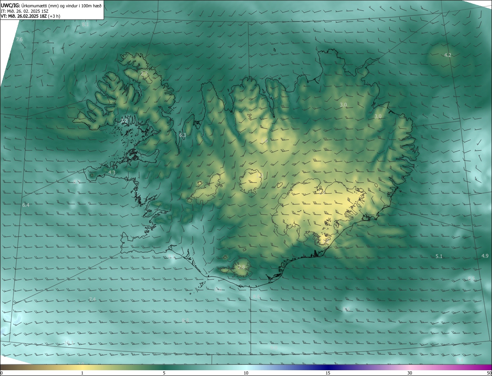Click the 'IT: Mið. 26. 02. 2025 15Z' line
This screenshot has width=492, height=376.
24,11
